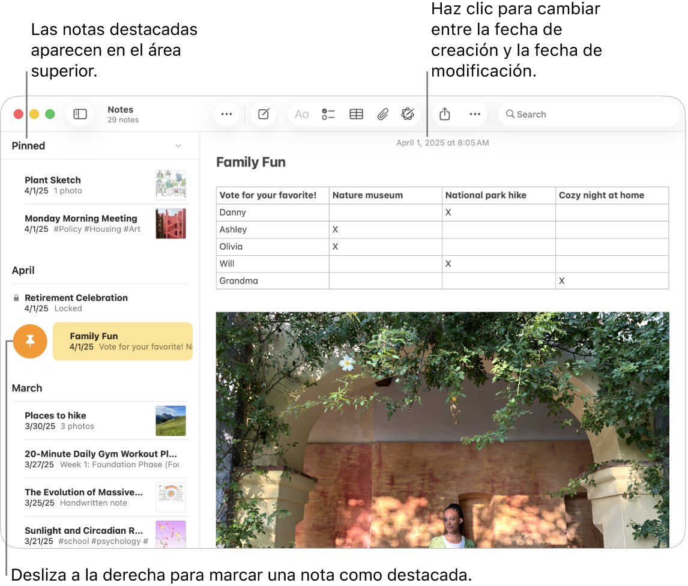Screen dimensions: 688x586
Task: Click the Plant Sketch photo thumbnail
Action: tap(170, 185)
